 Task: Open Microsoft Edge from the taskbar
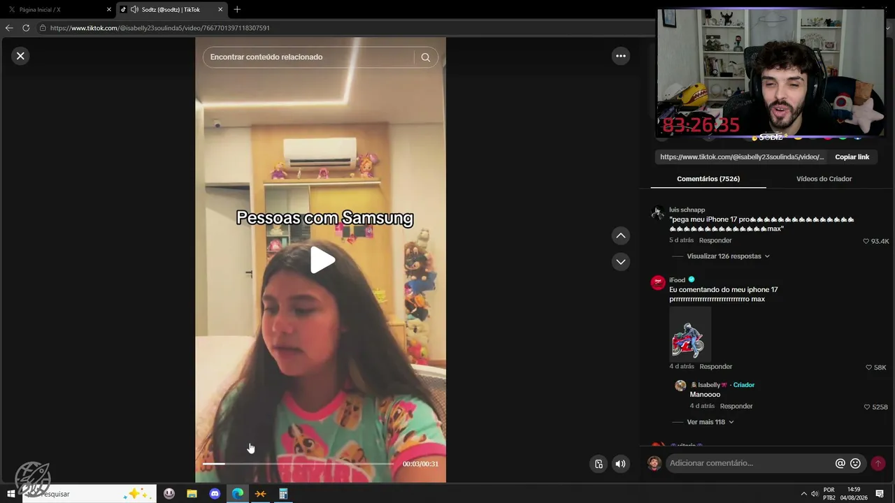tap(238, 494)
